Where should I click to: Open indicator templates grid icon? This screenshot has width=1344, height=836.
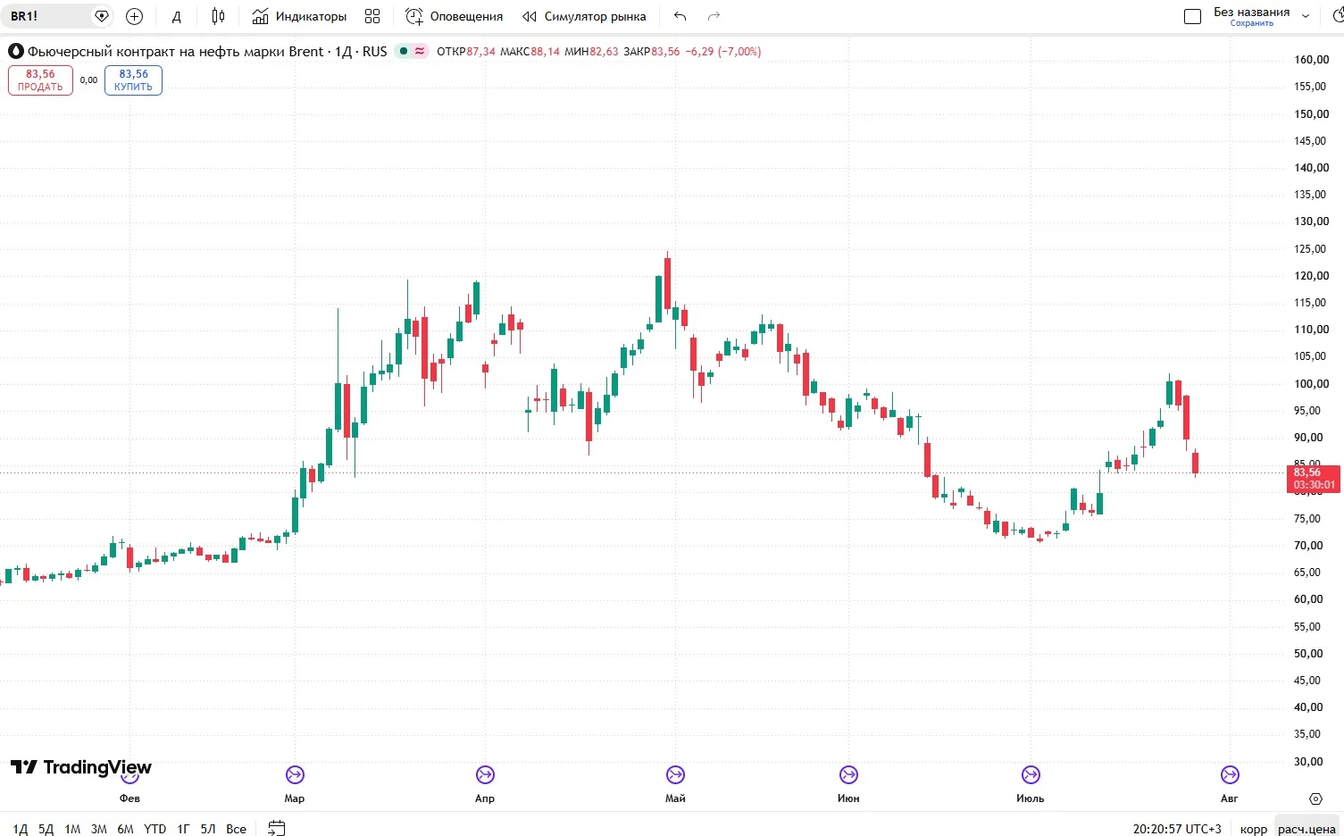click(372, 16)
